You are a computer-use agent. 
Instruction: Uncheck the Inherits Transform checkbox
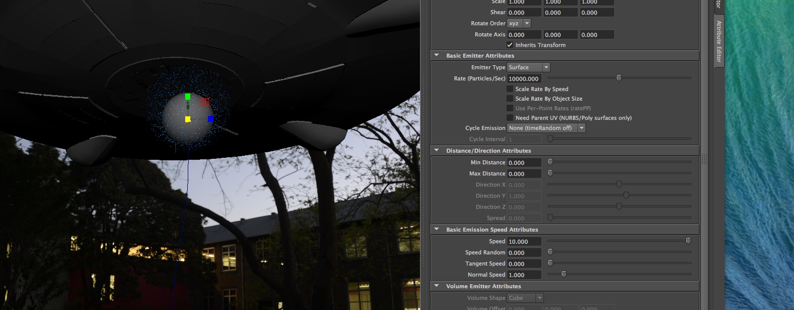[x=510, y=45]
